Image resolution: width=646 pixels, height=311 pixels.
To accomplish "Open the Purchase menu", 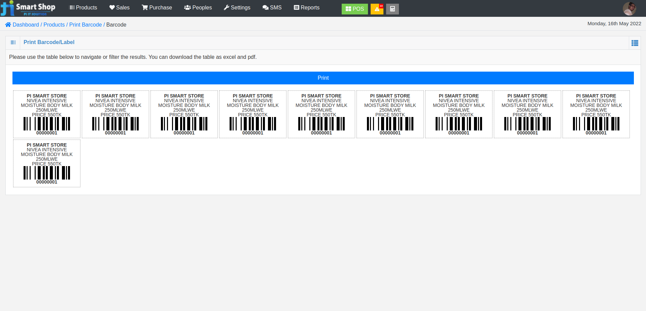I will coord(157,7).
